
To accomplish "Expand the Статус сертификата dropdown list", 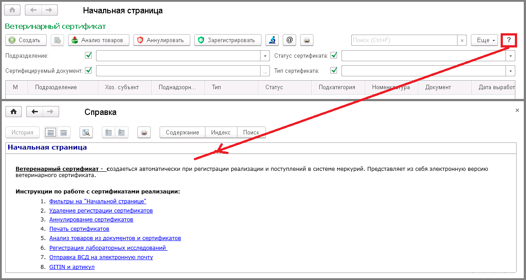I will coord(510,56).
